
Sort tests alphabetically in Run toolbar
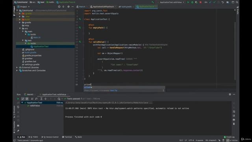coord(32,99)
